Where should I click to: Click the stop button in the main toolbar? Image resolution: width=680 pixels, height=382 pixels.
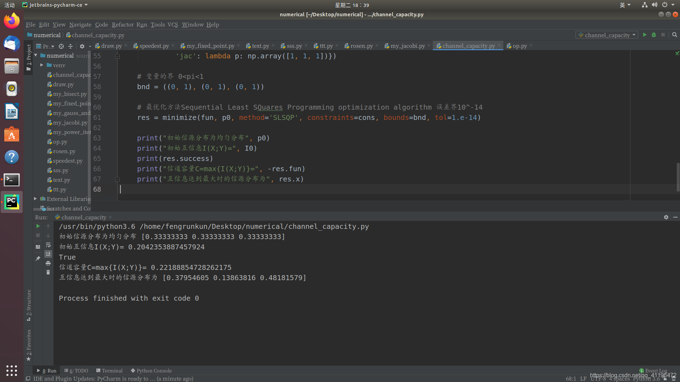point(663,35)
